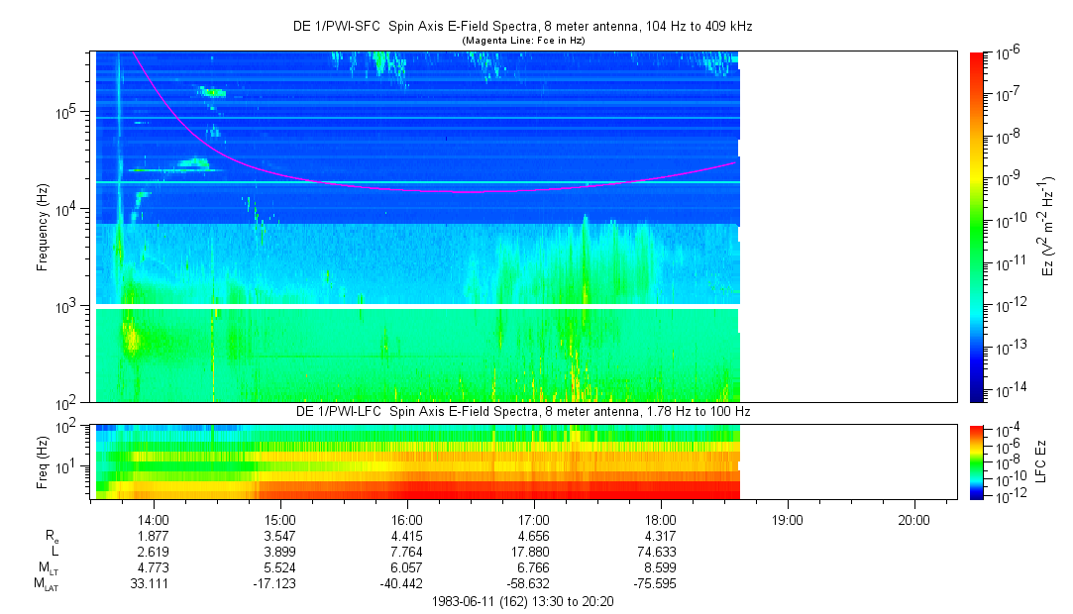Click the 18:00 time axis tick label
1073x614 pixels.
(x=661, y=519)
